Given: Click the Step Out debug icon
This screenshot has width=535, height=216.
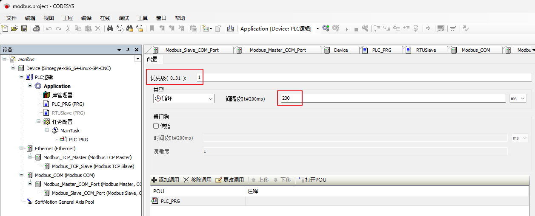Looking at the screenshot, I should tap(397, 28).
